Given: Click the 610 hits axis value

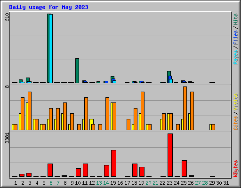Looking at the screenshot, I should coord(7,17).
